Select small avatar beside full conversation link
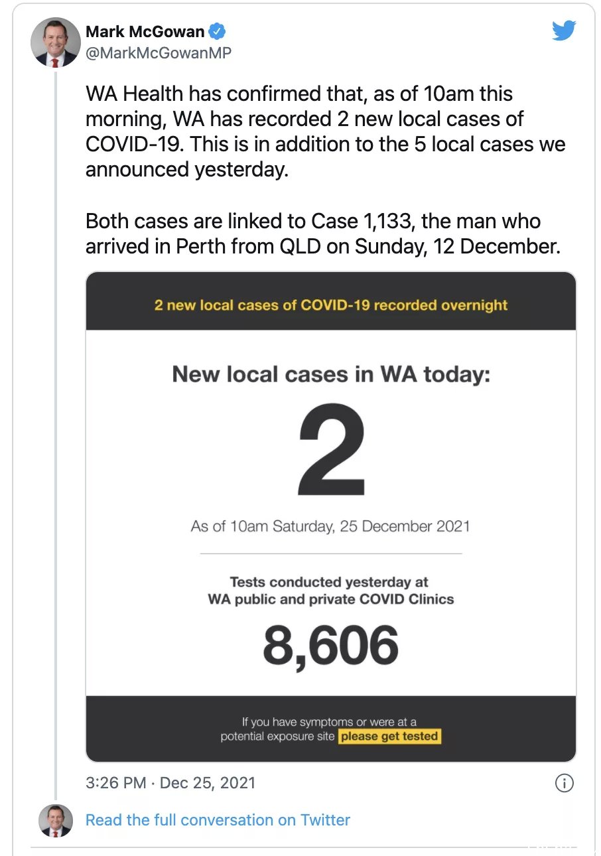This screenshot has height=856, width=601. click(x=56, y=820)
